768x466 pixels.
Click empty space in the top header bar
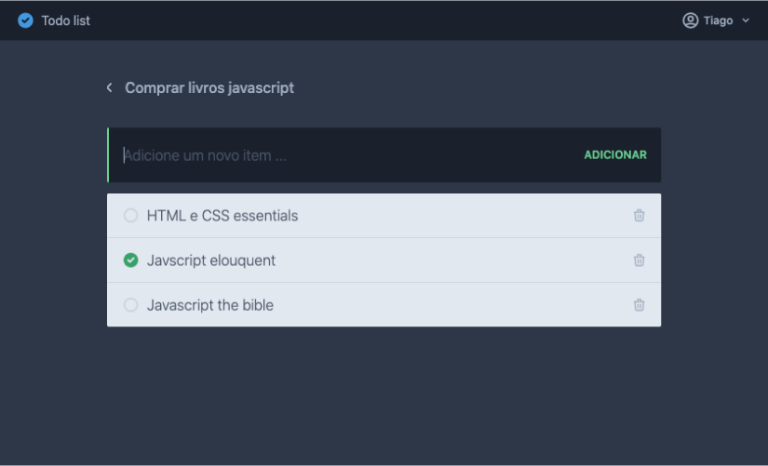pos(372,20)
